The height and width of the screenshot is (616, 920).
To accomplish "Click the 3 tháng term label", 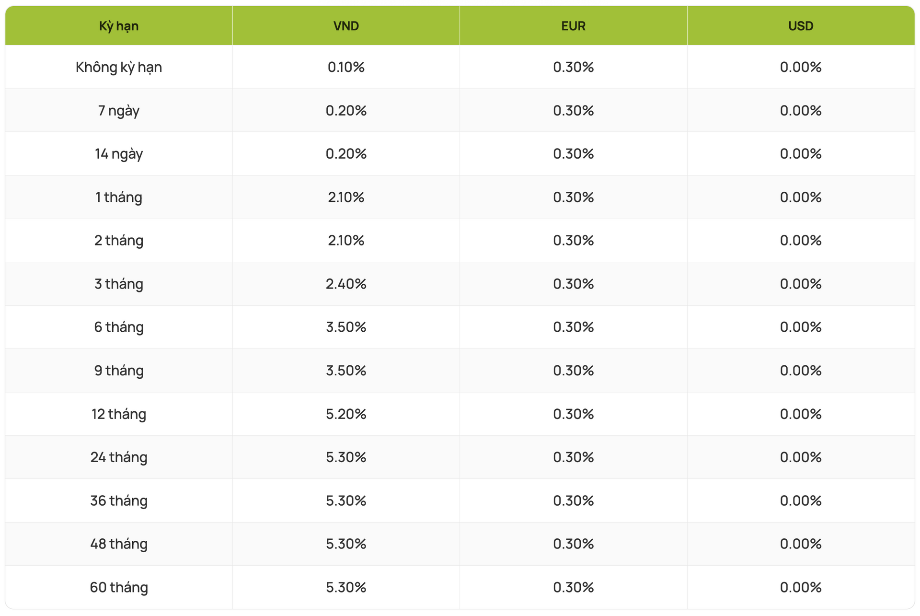I will pyautogui.click(x=118, y=284).
